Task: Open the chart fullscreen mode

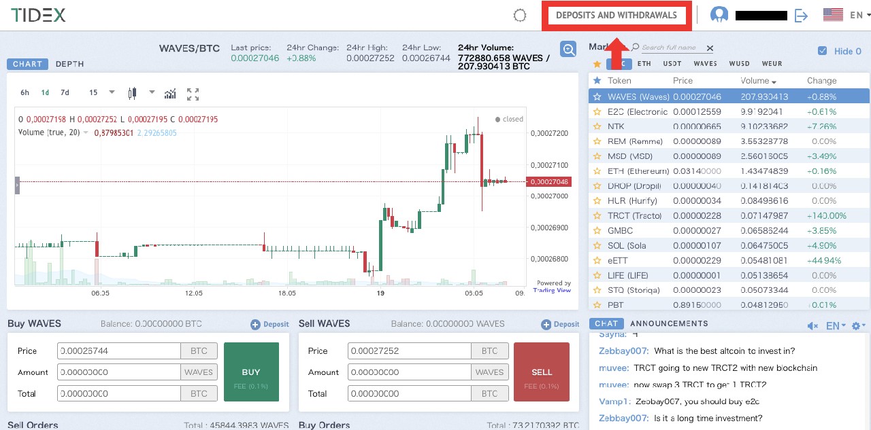Action: 193,94
